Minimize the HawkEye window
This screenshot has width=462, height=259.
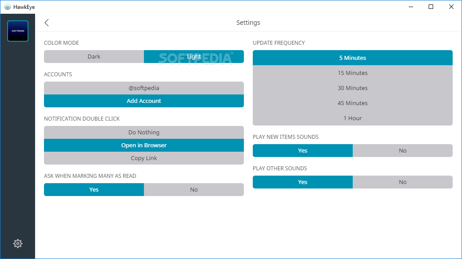tap(411, 7)
